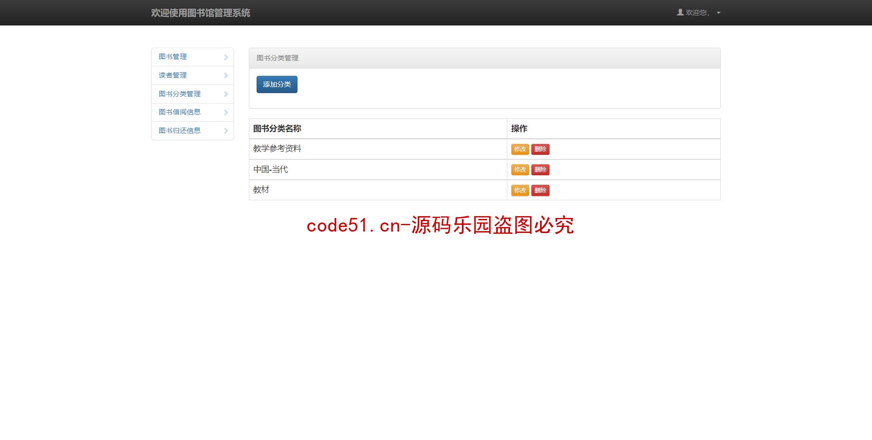The width and height of the screenshot is (872, 440).
Task: Click the 图书分类管理 panel heading
Action: click(485, 58)
